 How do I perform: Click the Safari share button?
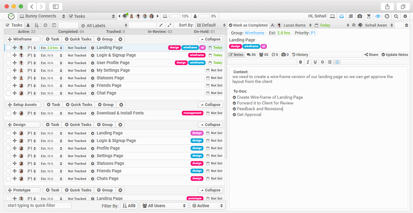click(387, 7)
